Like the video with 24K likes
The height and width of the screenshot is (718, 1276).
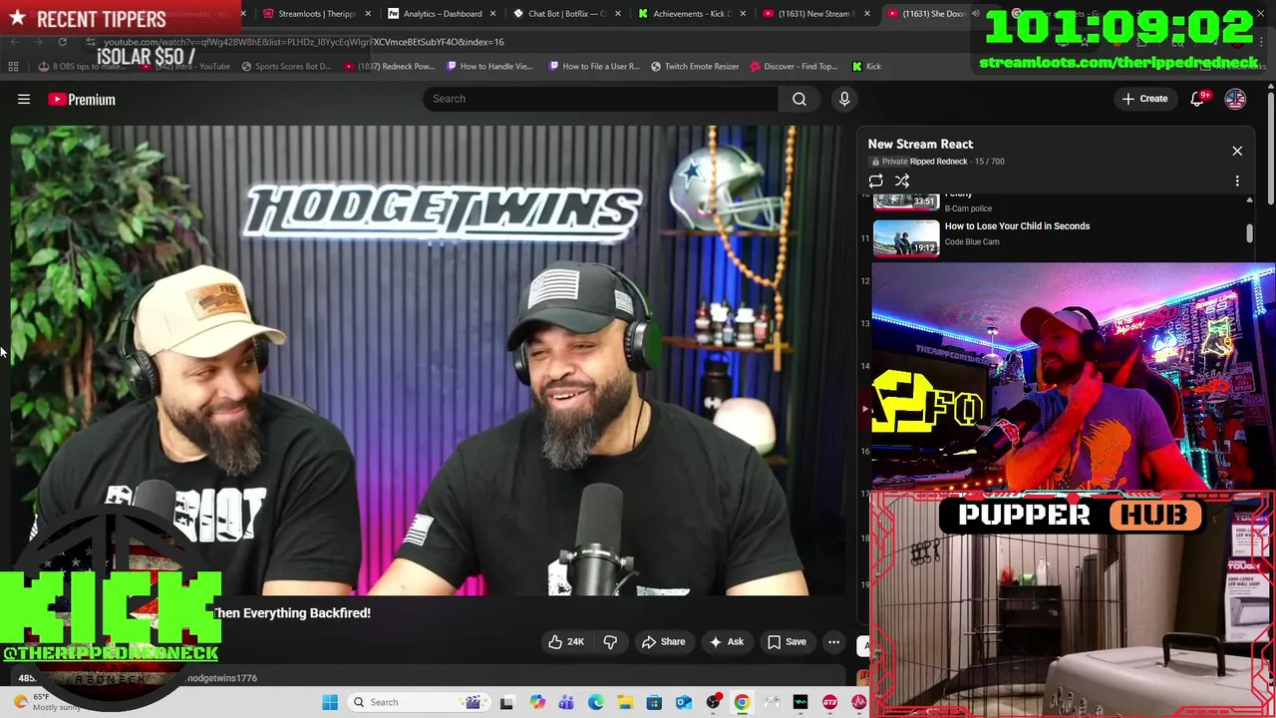(566, 641)
